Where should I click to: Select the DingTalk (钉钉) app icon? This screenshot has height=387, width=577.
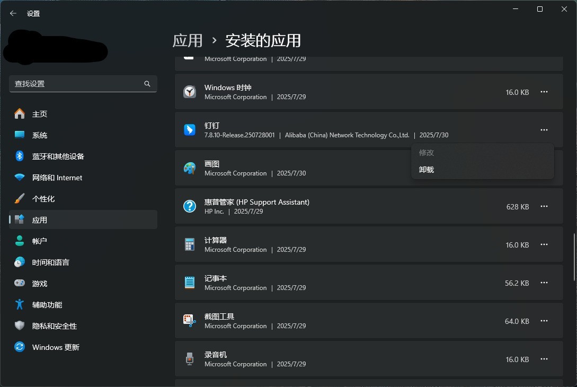(x=189, y=130)
